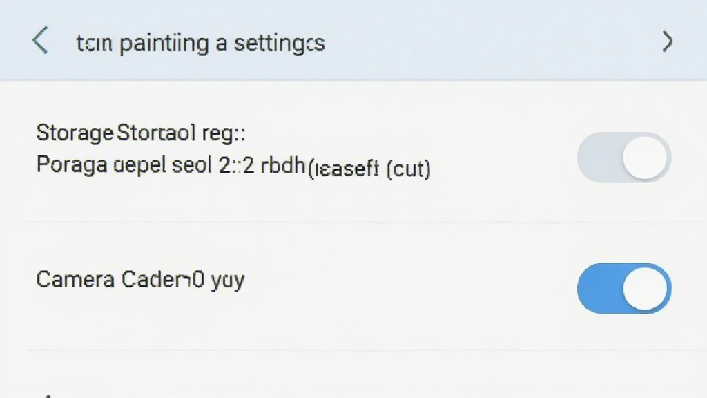Select the word "Camera" in the second row
Viewport: 707px width, 398px height.
pos(75,280)
